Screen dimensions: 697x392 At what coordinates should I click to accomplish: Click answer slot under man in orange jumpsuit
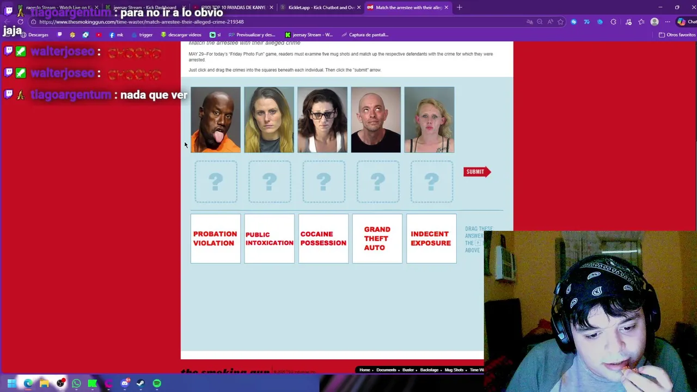pyautogui.click(x=216, y=182)
